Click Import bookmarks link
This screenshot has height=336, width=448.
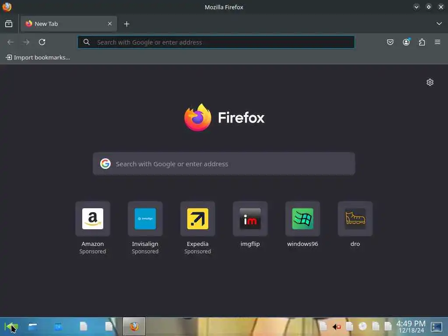38,57
